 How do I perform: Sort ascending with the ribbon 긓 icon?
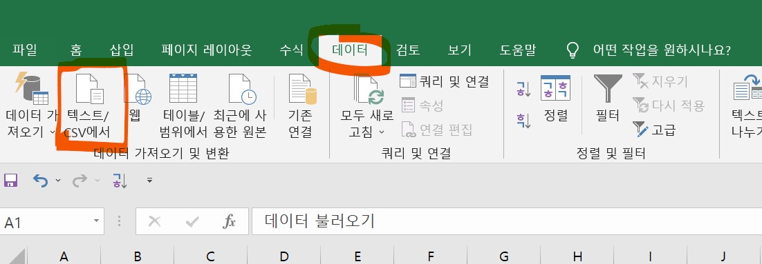[524, 90]
